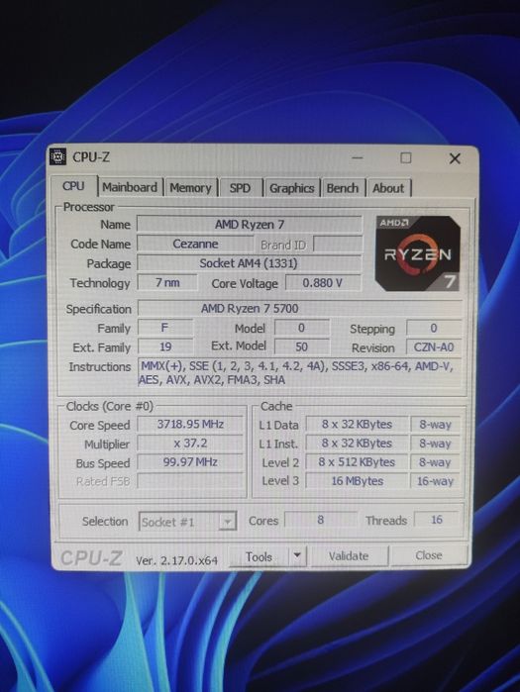The height and width of the screenshot is (692, 520).
Task: Click the Ext. Family value '19'
Action: coord(165,346)
